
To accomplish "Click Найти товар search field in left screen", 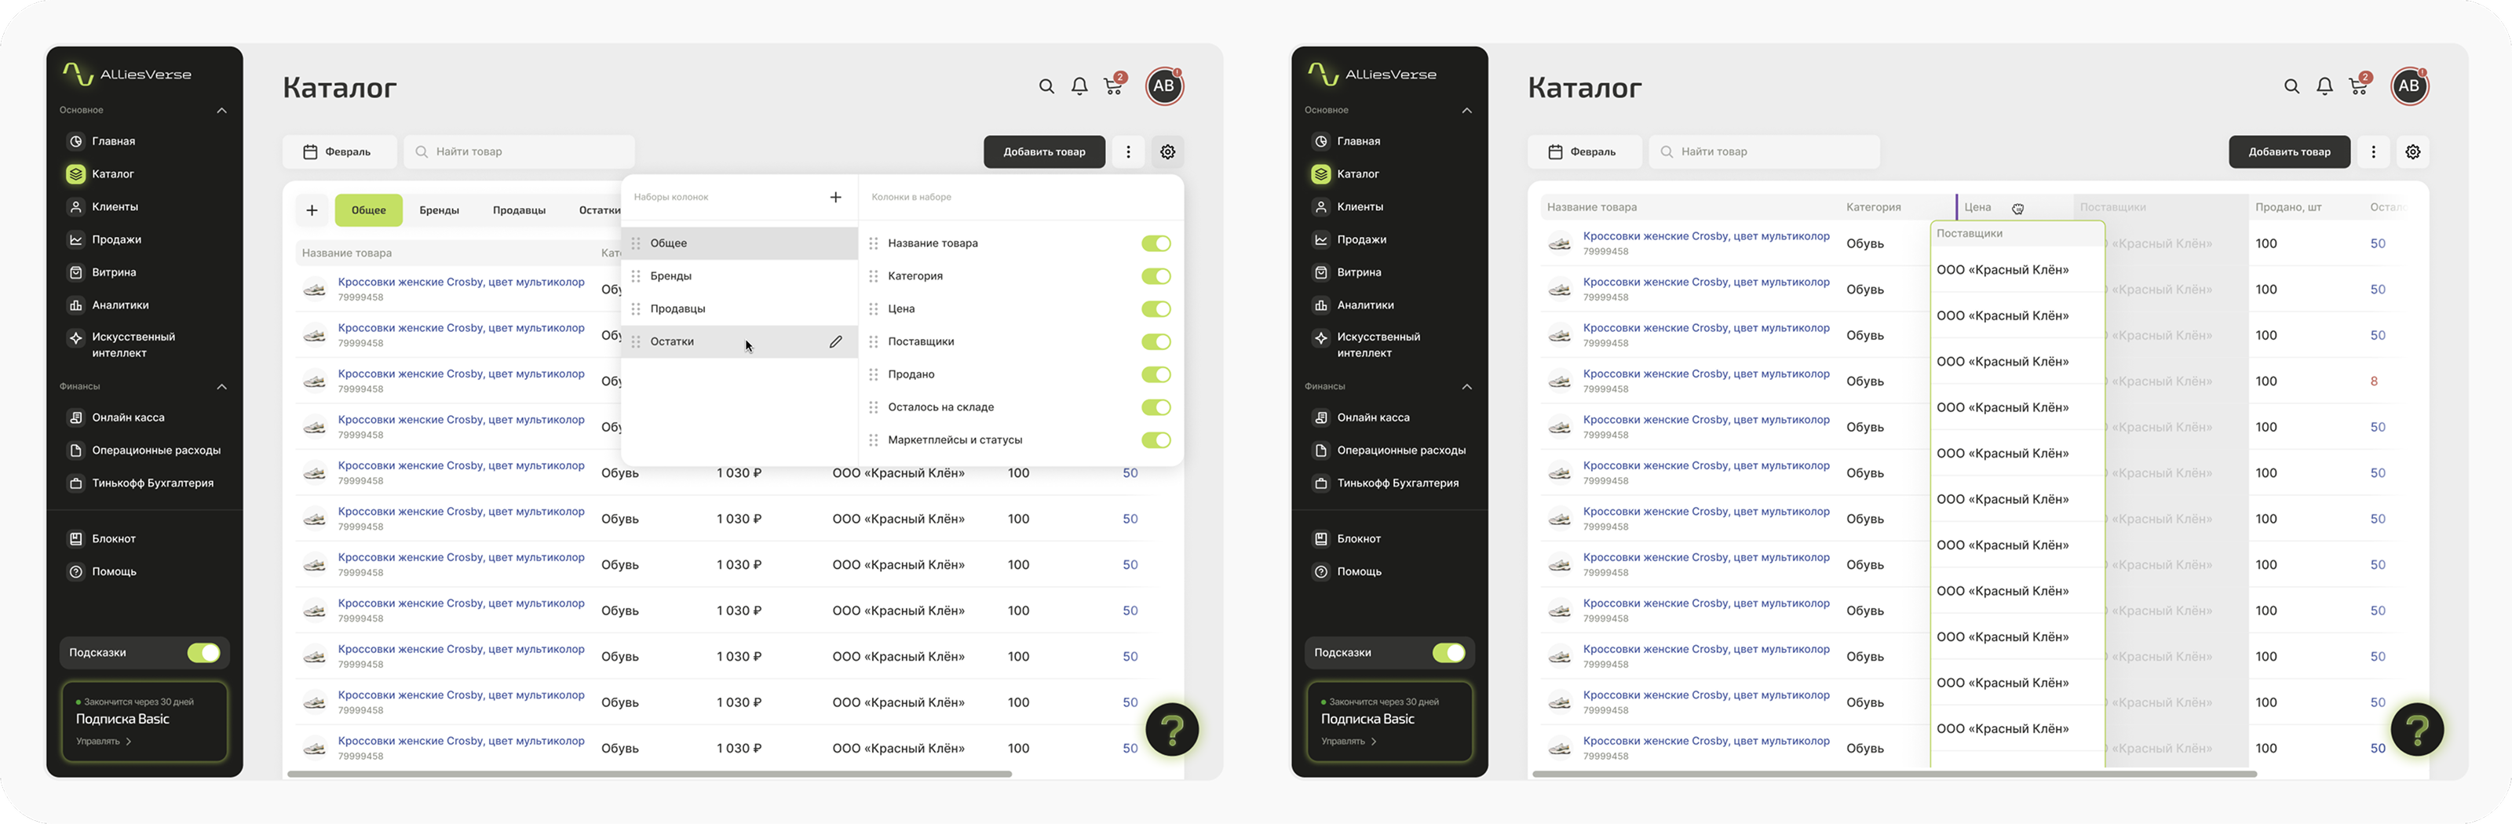I will click(519, 152).
